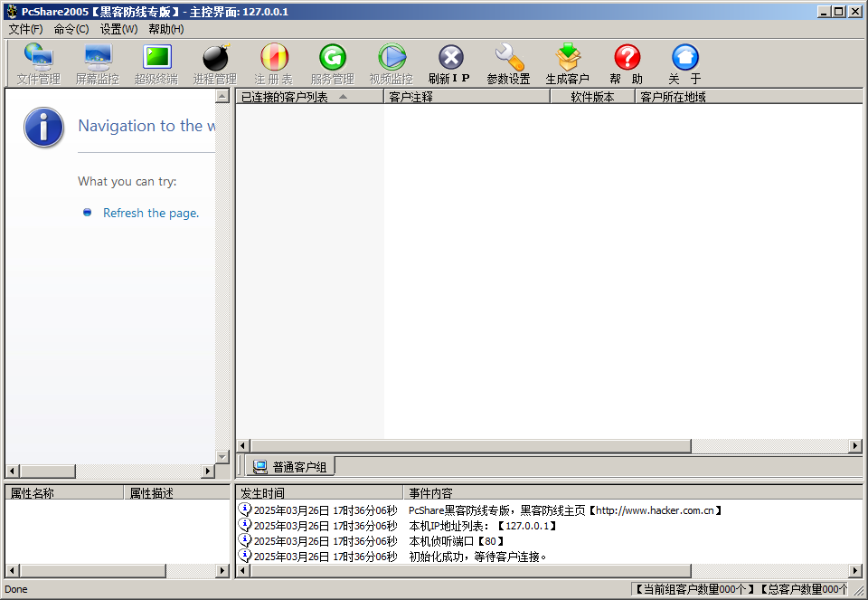Open the 文件管理 file manager tool
The height and width of the screenshot is (600, 868).
tap(38, 64)
